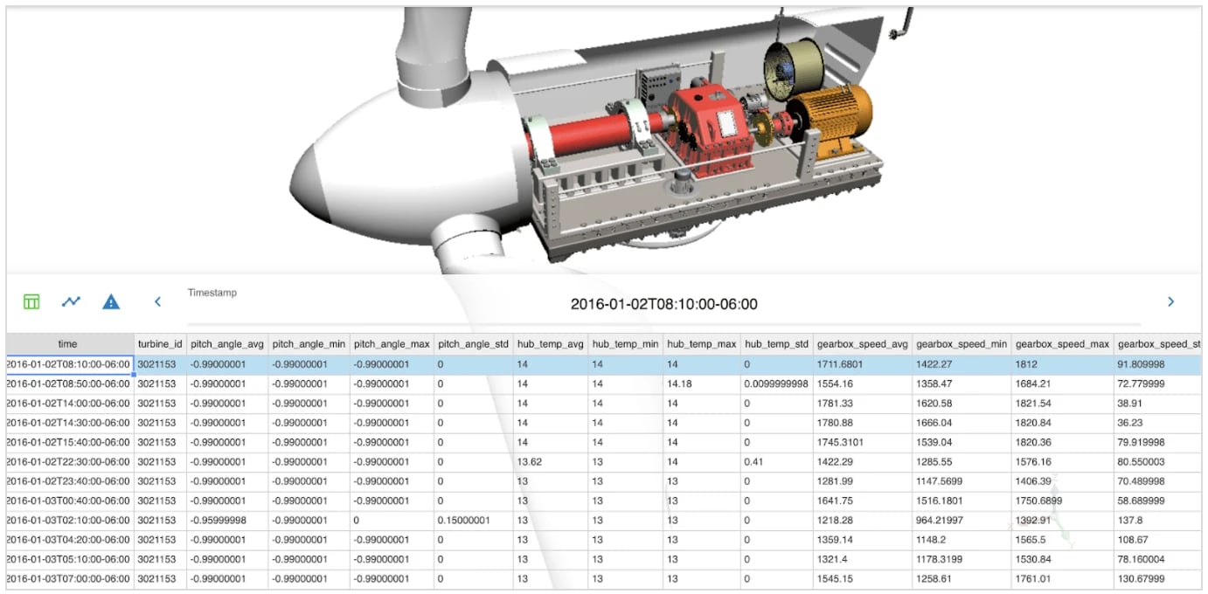The width and height of the screenshot is (1208, 594).
Task: Advance to the next timestamp with the right chevron
Action: tap(1170, 300)
